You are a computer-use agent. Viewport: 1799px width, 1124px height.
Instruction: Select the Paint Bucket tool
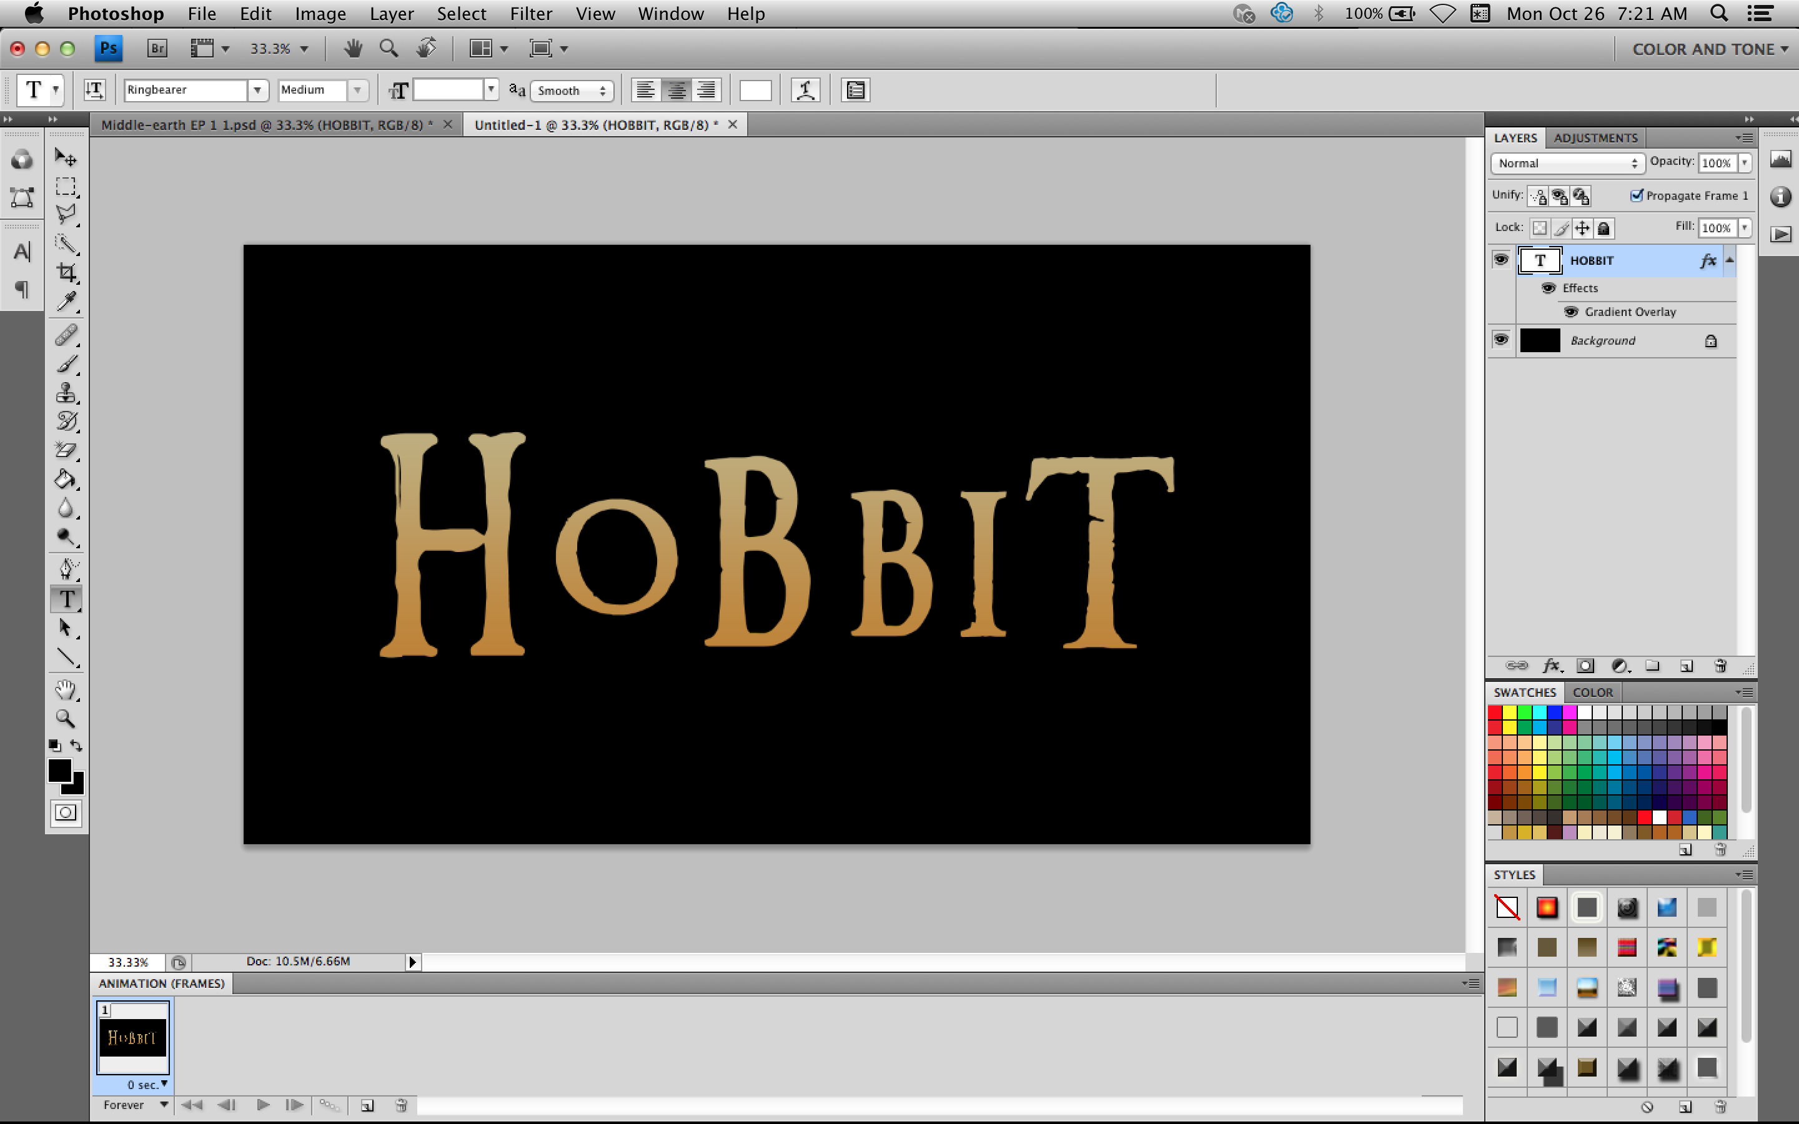pyautogui.click(x=66, y=480)
